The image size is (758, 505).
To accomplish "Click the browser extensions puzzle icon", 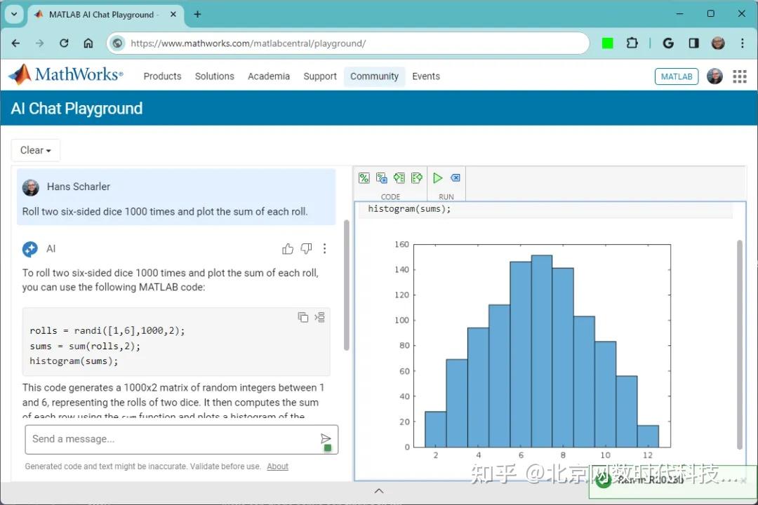I will coord(632,43).
